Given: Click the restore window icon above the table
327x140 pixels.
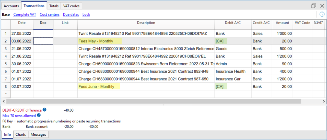Looking at the screenshot, I should [313, 6].
